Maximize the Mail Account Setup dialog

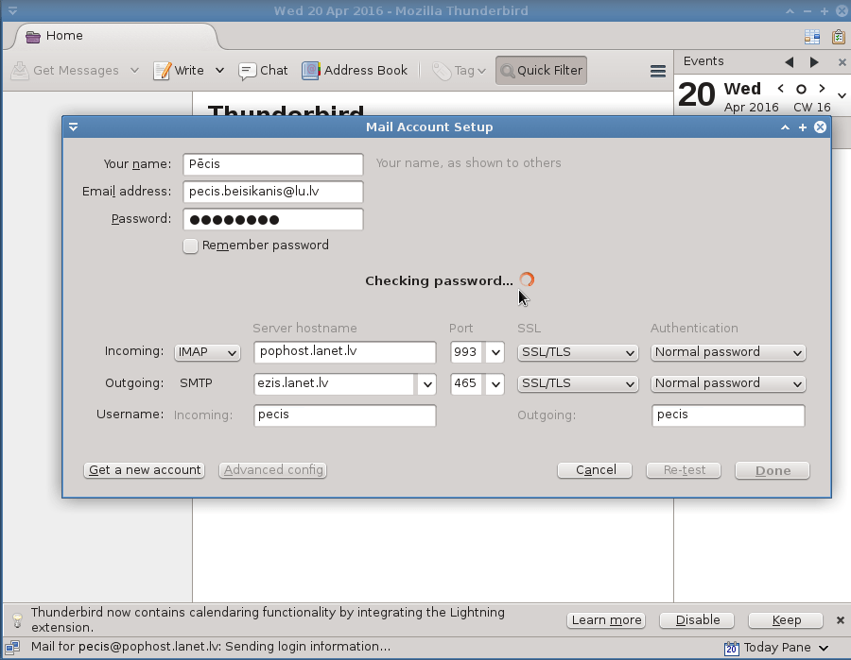[x=803, y=127]
